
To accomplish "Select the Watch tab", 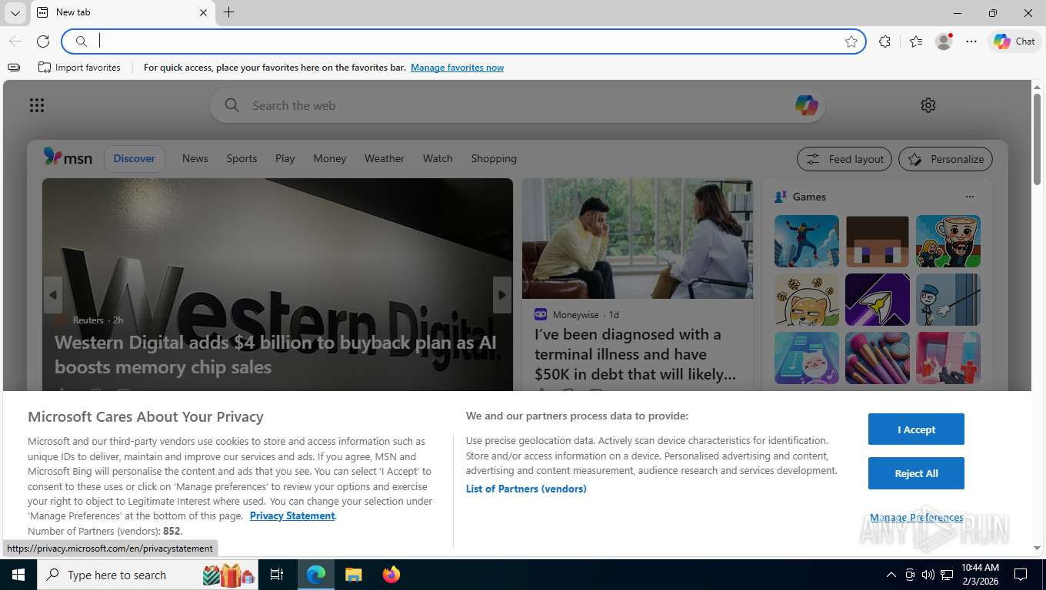I will pos(438,158).
